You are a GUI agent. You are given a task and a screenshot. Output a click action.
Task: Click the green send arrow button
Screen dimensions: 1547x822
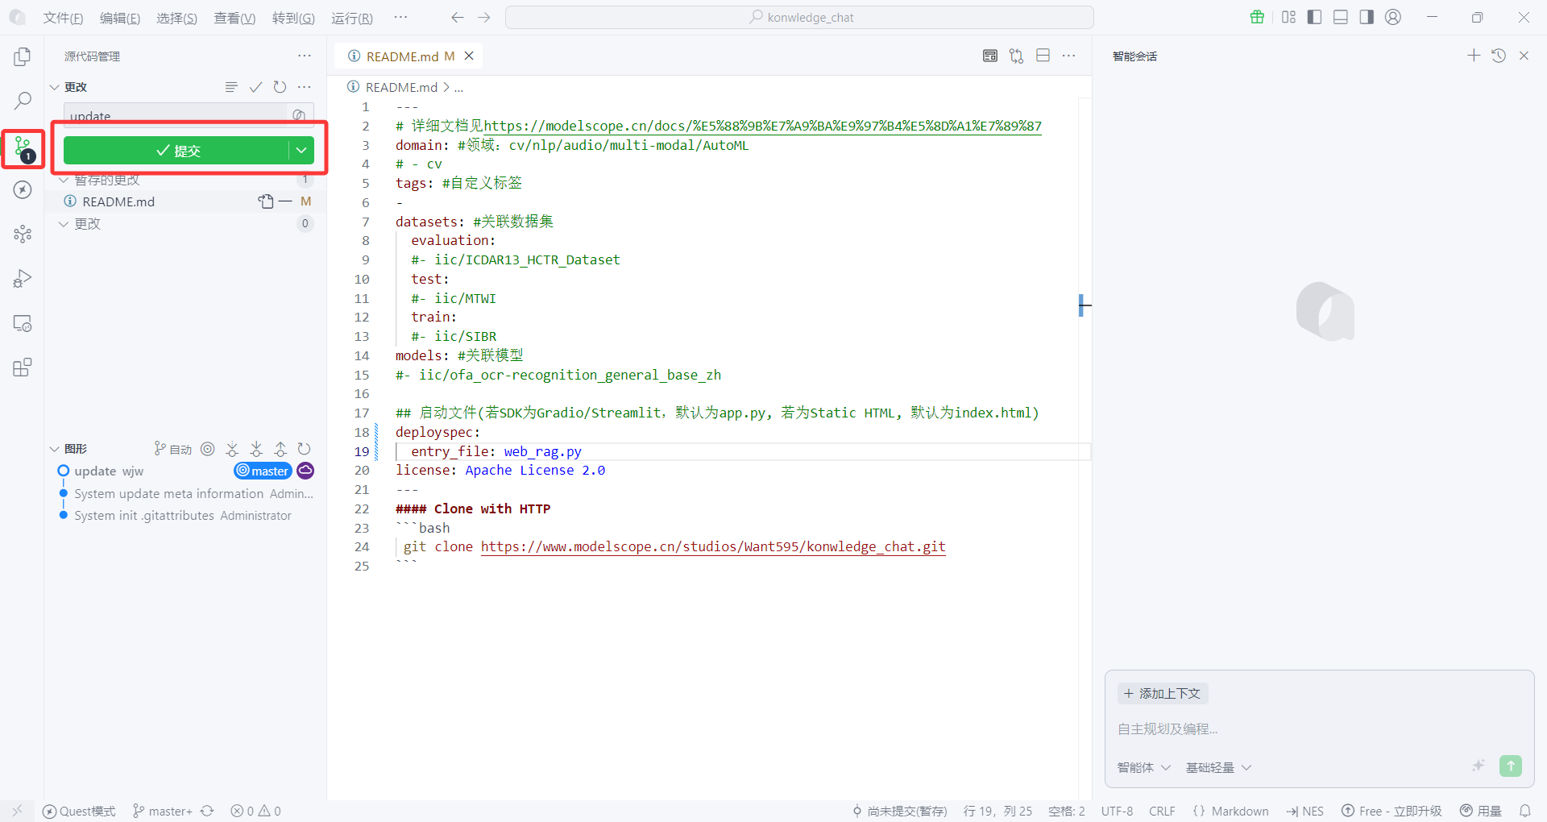click(1511, 766)
